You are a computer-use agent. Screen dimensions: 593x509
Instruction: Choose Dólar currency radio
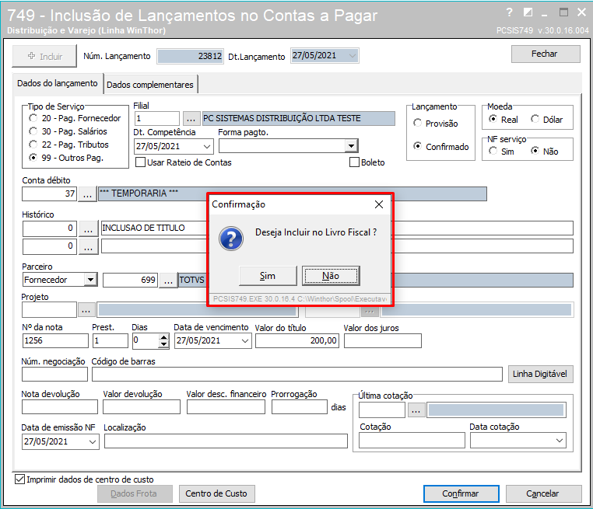point(535,120)
